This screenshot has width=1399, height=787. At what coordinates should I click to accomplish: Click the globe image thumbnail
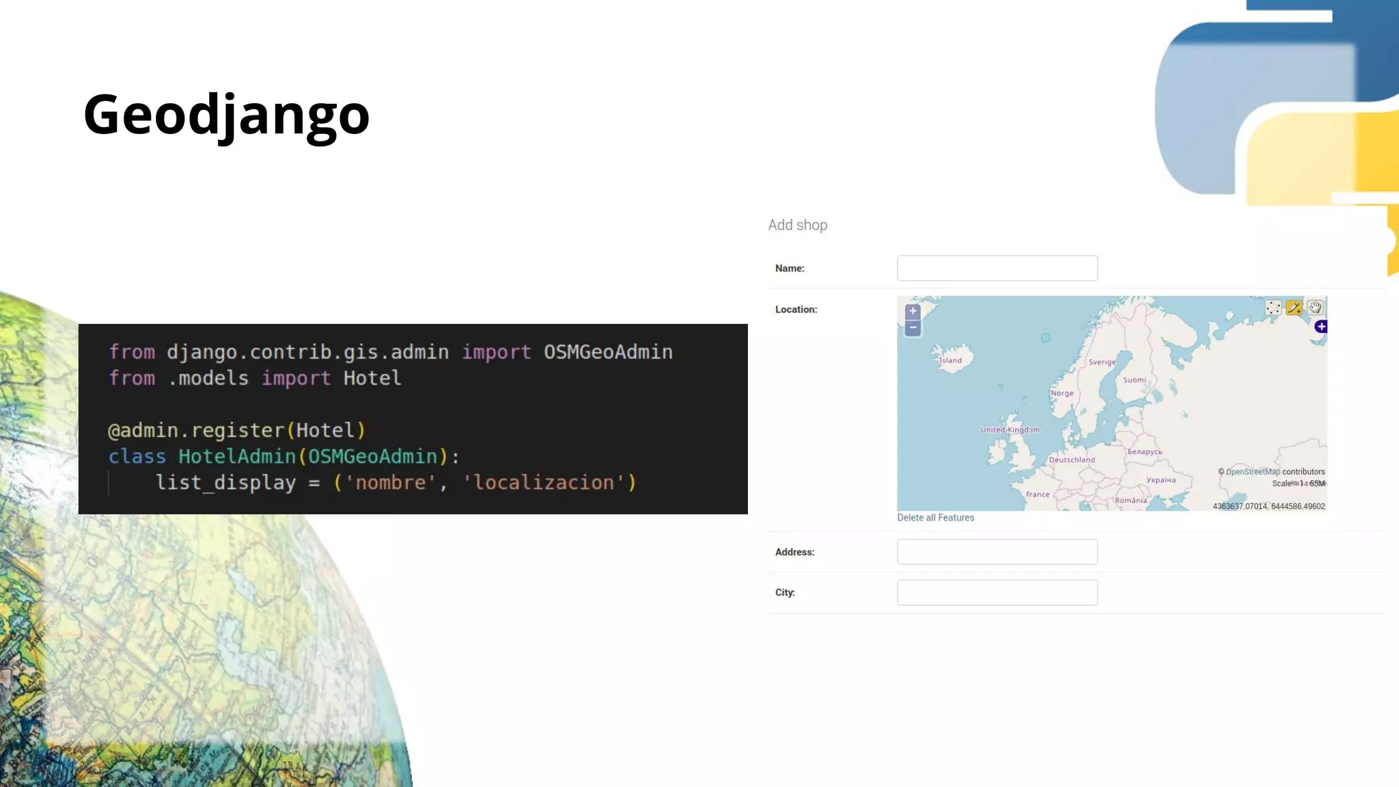point(171,615)
